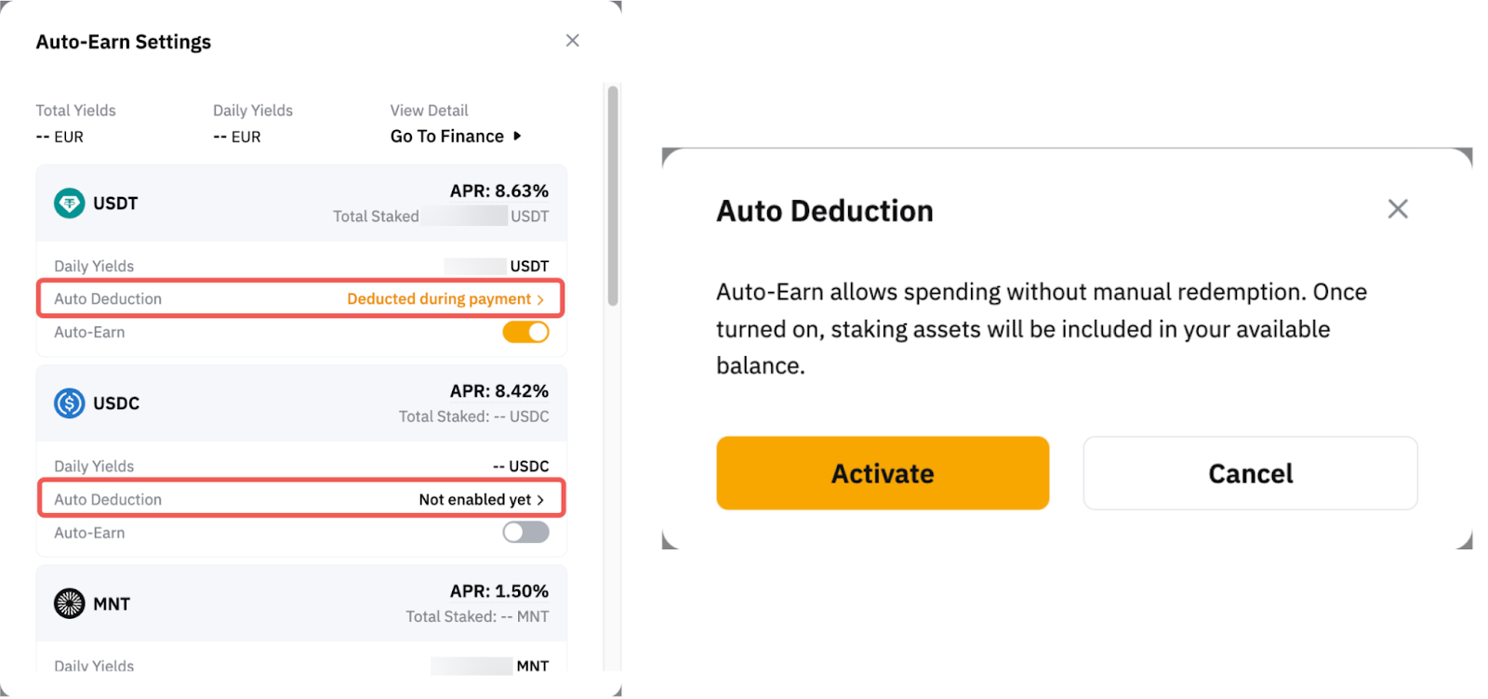Open 'Not enabled yet' chevron for USDC

(539, 500)
